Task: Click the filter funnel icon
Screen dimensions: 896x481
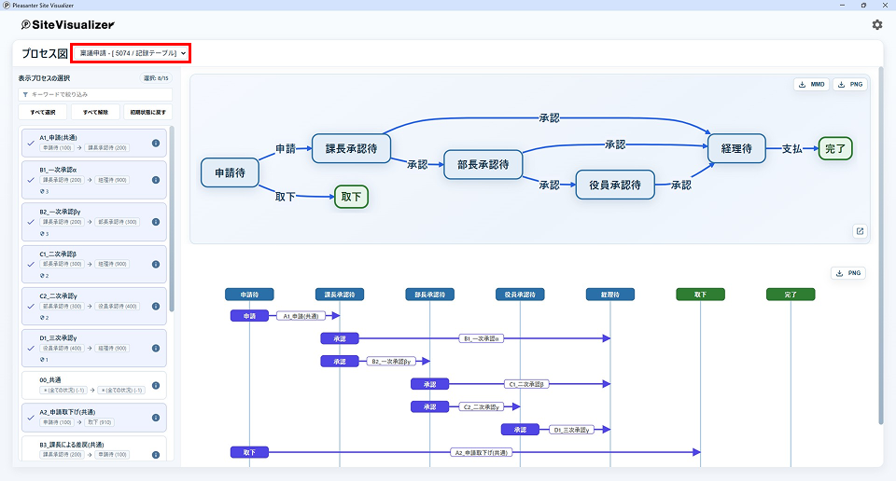Action: coord(25,95)
